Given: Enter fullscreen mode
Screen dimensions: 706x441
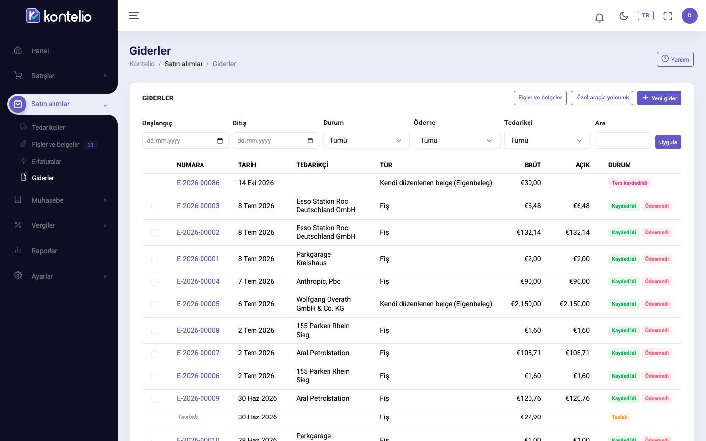Looking at the screenshot, I should (x=668, y=16).
